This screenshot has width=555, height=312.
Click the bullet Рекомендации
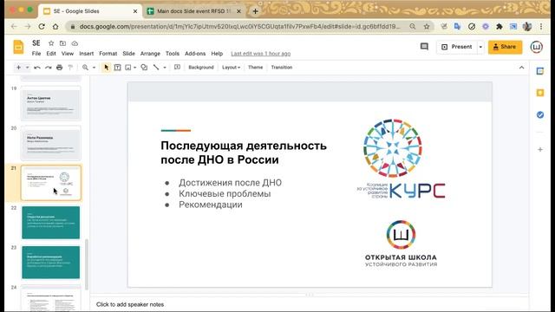tap(211, 205)
